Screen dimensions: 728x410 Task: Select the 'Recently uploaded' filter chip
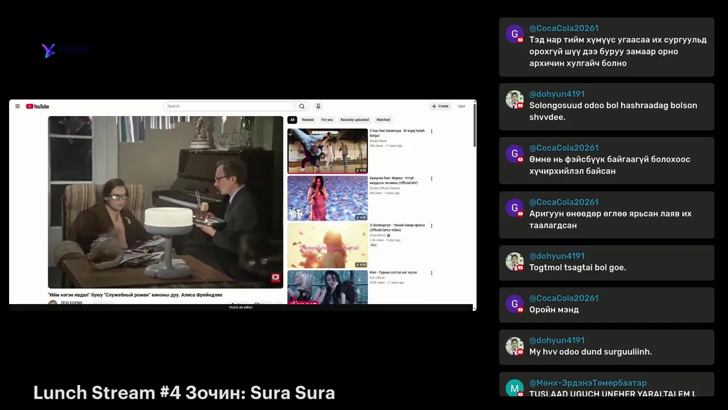(x=354, y=120)
